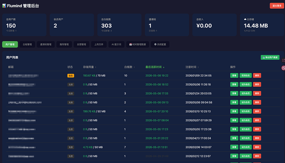View the user registered 2026/05/08 09:04:58

(x=234, y=102)
